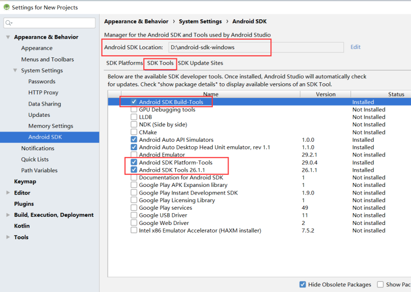Viewport: 411px width, 292px height.
Task: Click the settings search box
Action: (50, 23)
